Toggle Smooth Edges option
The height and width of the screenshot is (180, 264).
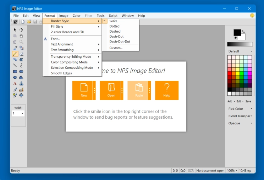click(x=72, y=73)
